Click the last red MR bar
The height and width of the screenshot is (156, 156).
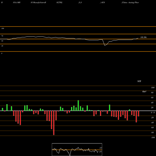pos(139,114)
